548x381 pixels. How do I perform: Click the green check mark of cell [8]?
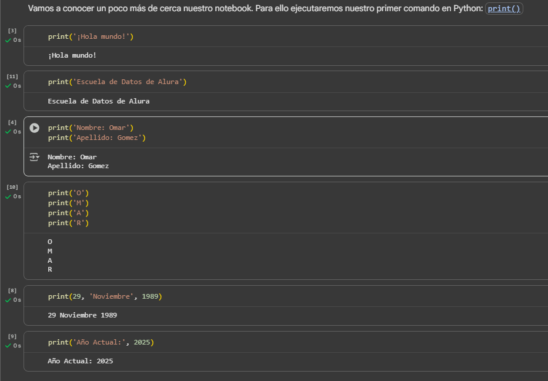8,300
